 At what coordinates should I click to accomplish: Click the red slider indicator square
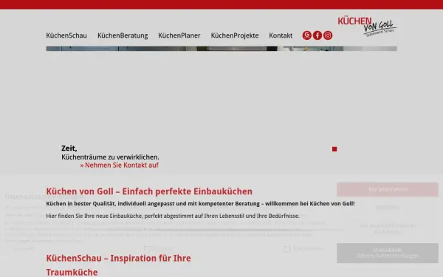(x=334, y=149)
